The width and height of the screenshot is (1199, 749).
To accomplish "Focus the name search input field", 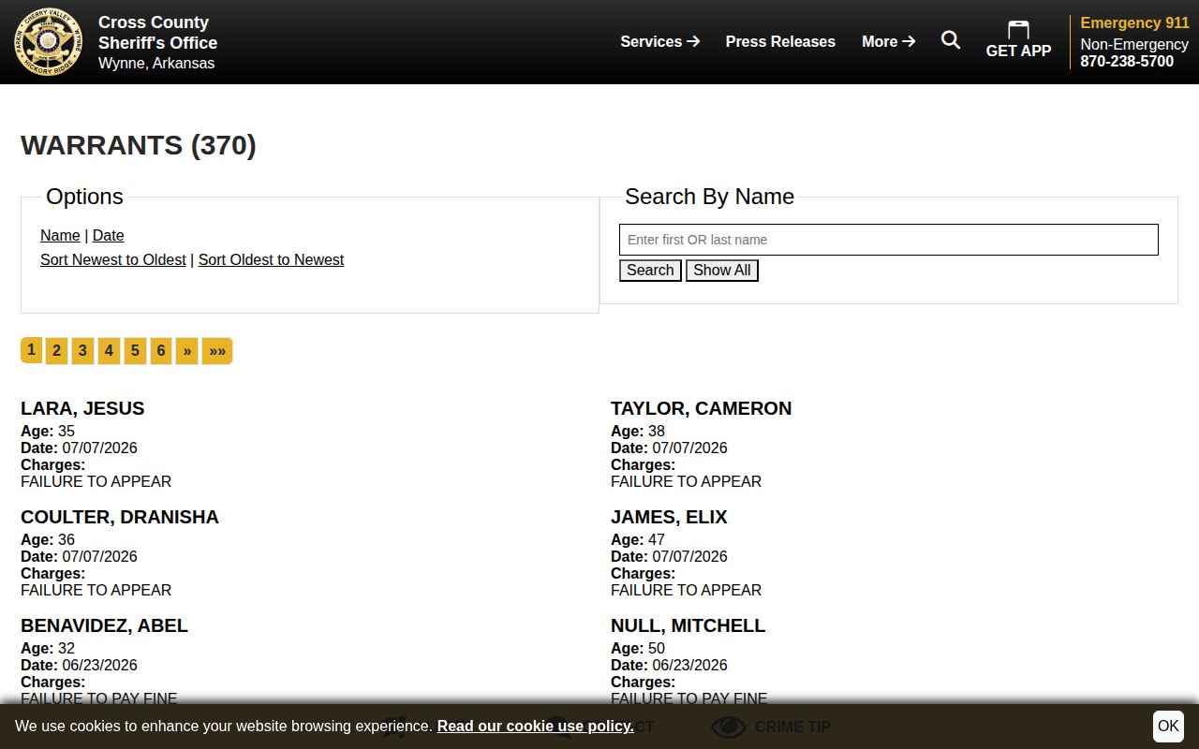I will pos(889,240).
